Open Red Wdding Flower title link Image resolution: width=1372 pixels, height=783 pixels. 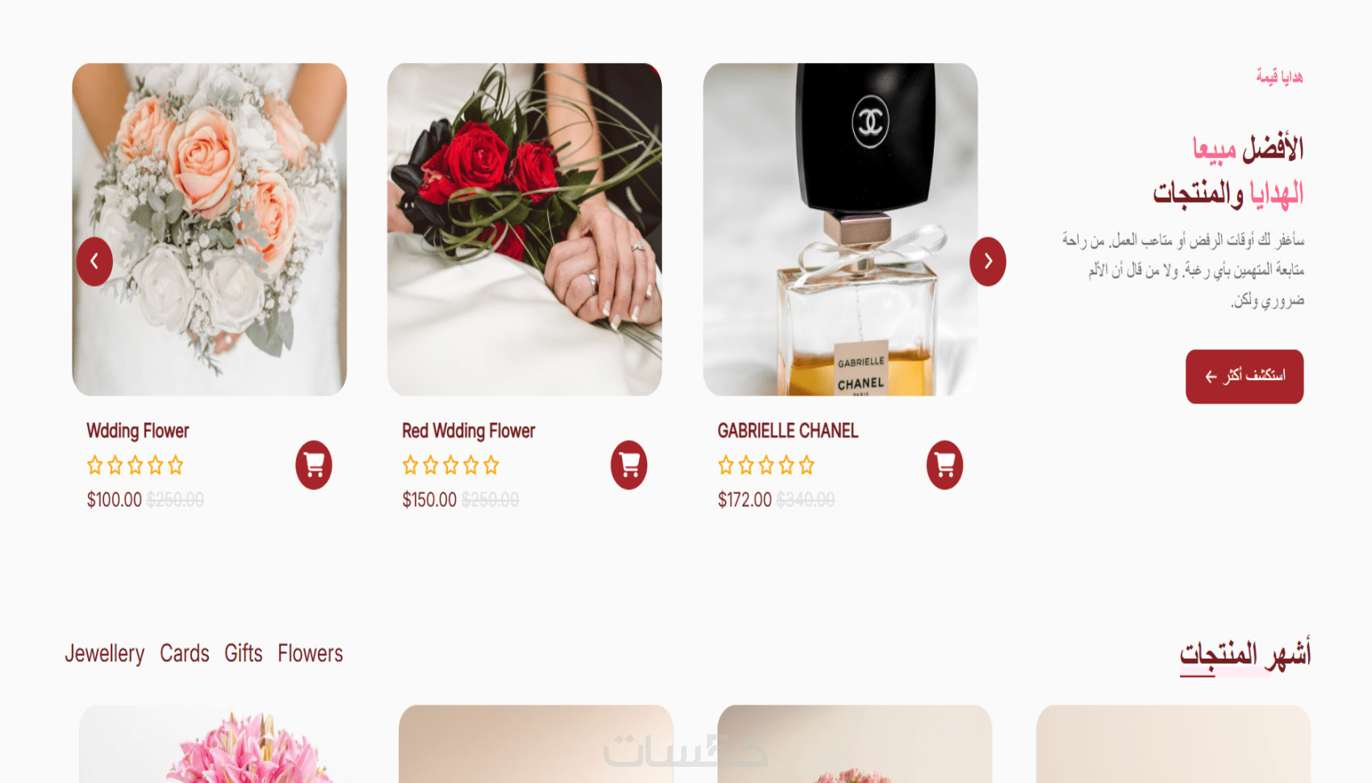pos(469,431)
